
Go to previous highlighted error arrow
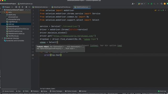[166, 10]
